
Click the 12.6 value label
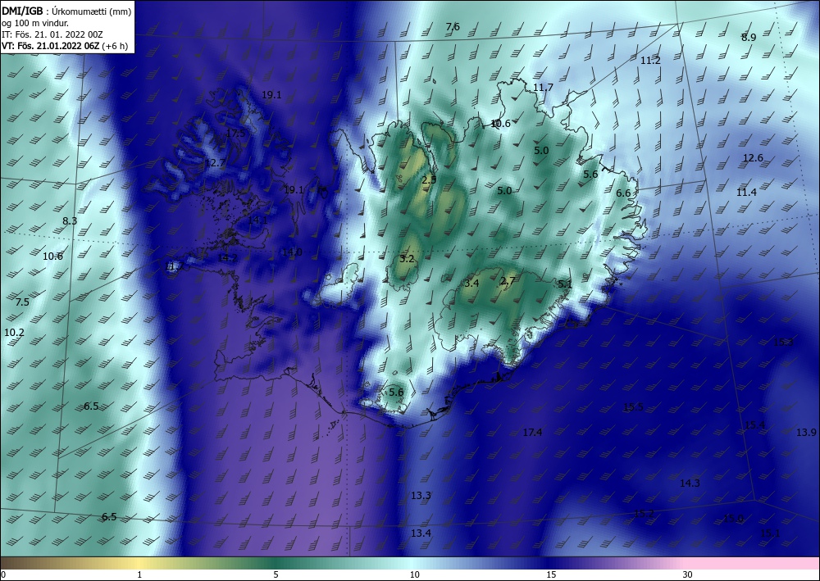click(x=753, y=158)
